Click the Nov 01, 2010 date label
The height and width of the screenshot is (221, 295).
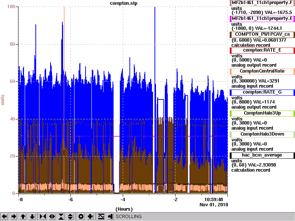point(214,205)
